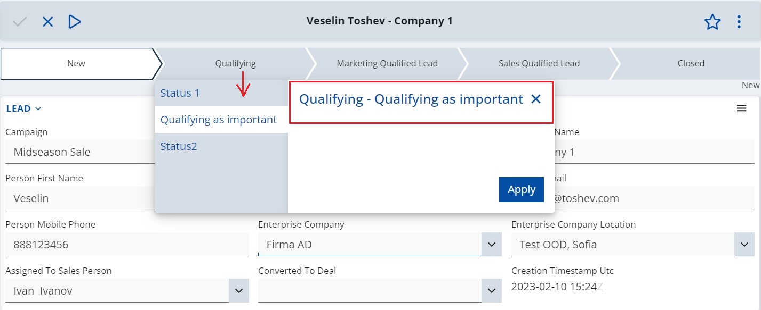Open the Converted To Deal dropdown
Image resolution: width=761 pixels, height=310 pixels.
pos(491,291)
